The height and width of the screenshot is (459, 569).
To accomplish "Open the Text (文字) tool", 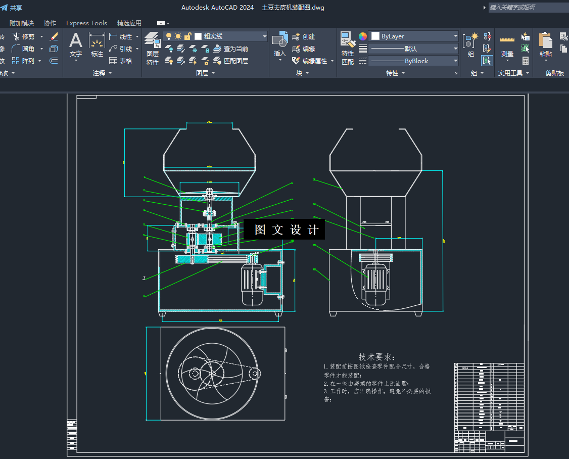I will click(75, 44).
